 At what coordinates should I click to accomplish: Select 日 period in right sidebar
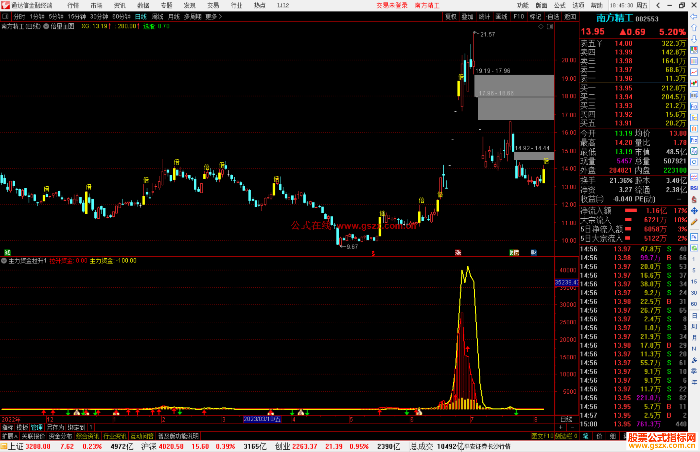tap(694, 316)
